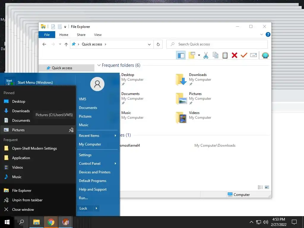Click the Copy toolbar icon
Image resolution: width=304 pixels, height=228 pixels.
tap(216, 56)
